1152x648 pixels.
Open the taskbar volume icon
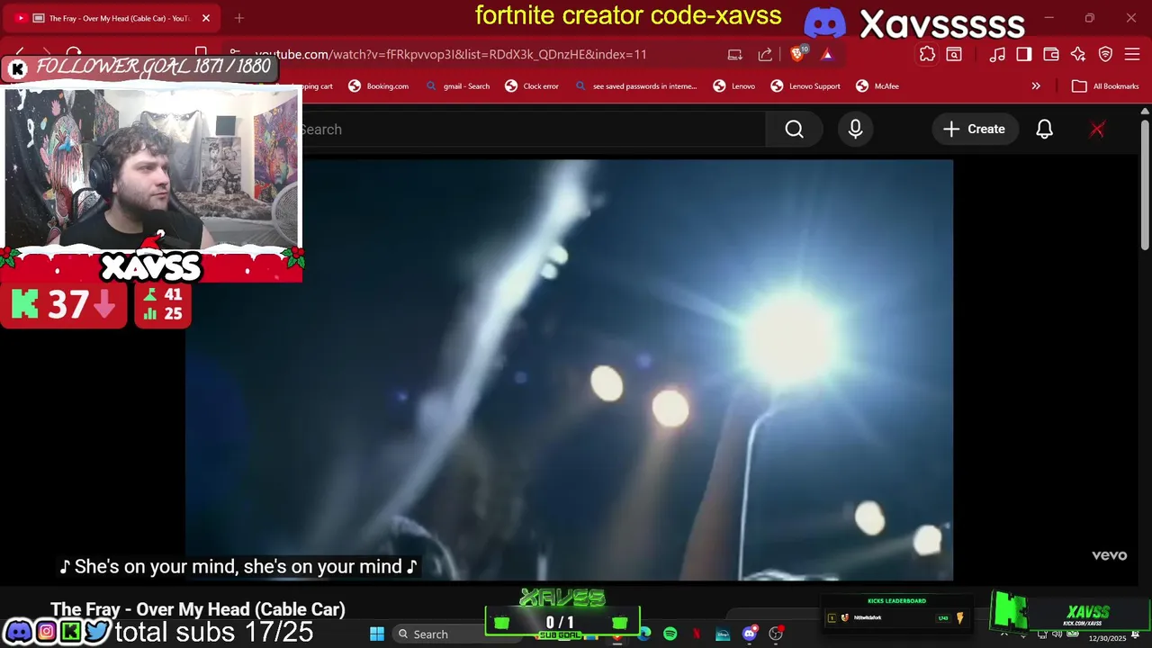coord(1057,635)
